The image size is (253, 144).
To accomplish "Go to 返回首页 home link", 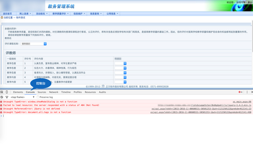I will coord(7,14).
